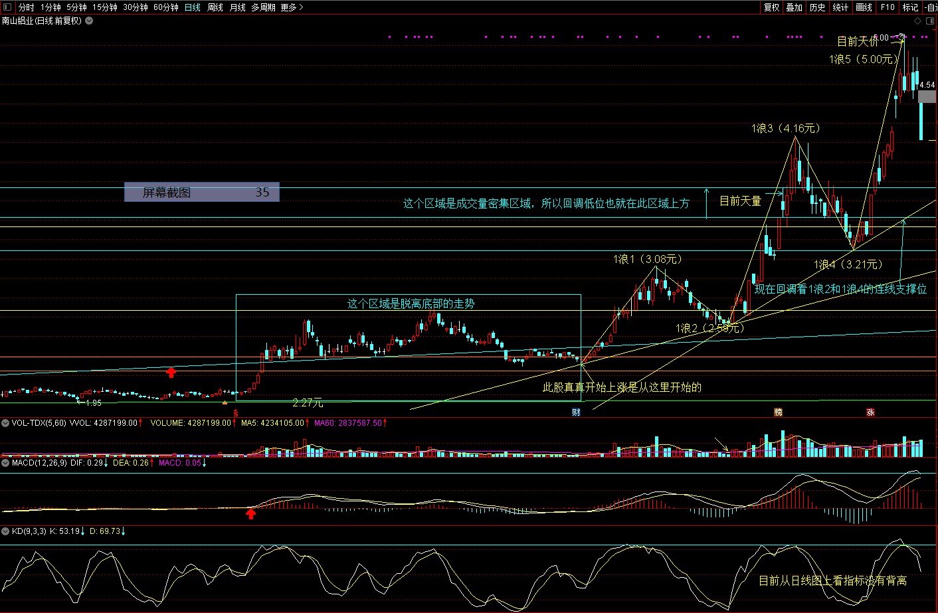The width and height of the screenshot is (938, 613).
Task: Switch to the 分时 intraday tab
Action: (26, 7)
